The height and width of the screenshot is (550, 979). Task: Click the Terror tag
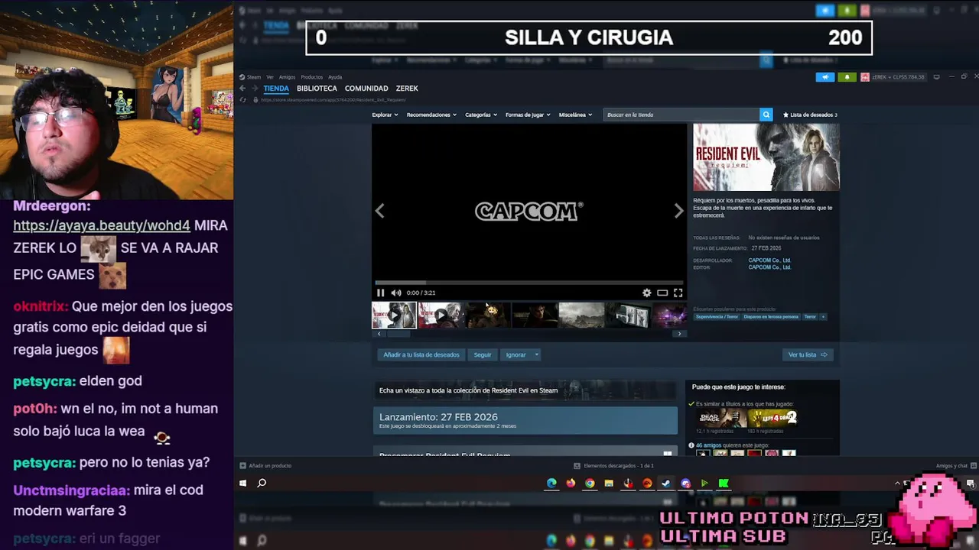(810, 317)
